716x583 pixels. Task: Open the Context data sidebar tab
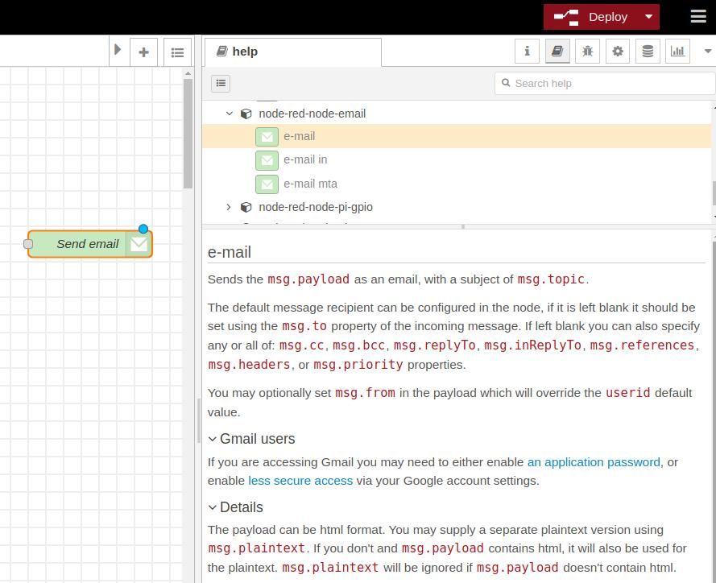click(x=648, y=51)
